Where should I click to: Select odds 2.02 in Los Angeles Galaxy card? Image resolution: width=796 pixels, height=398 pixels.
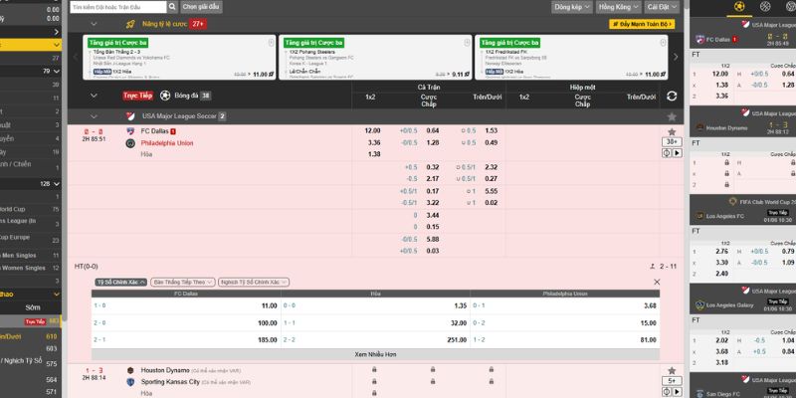pos(721,340)
